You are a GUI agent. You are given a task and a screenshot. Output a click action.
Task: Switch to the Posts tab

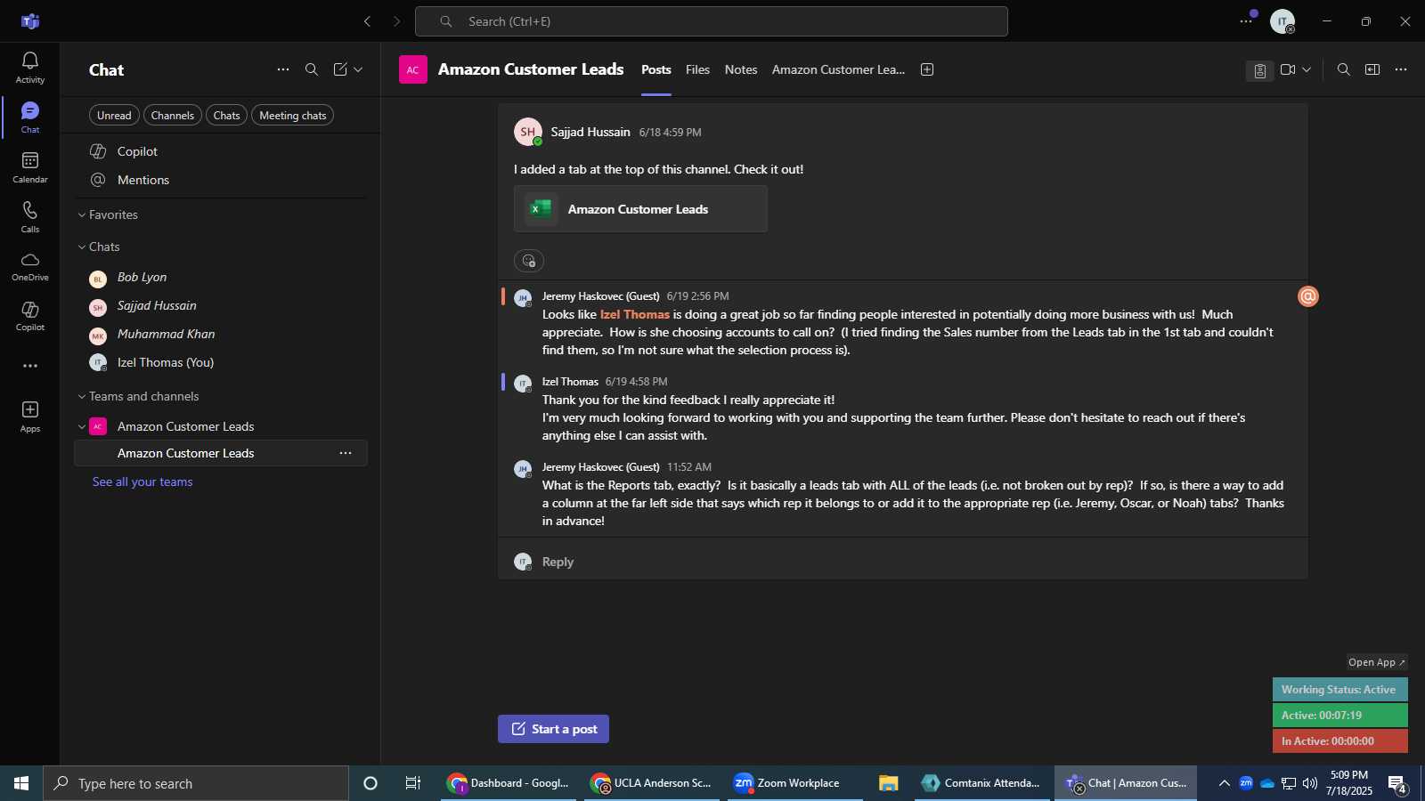coord(656,69)
